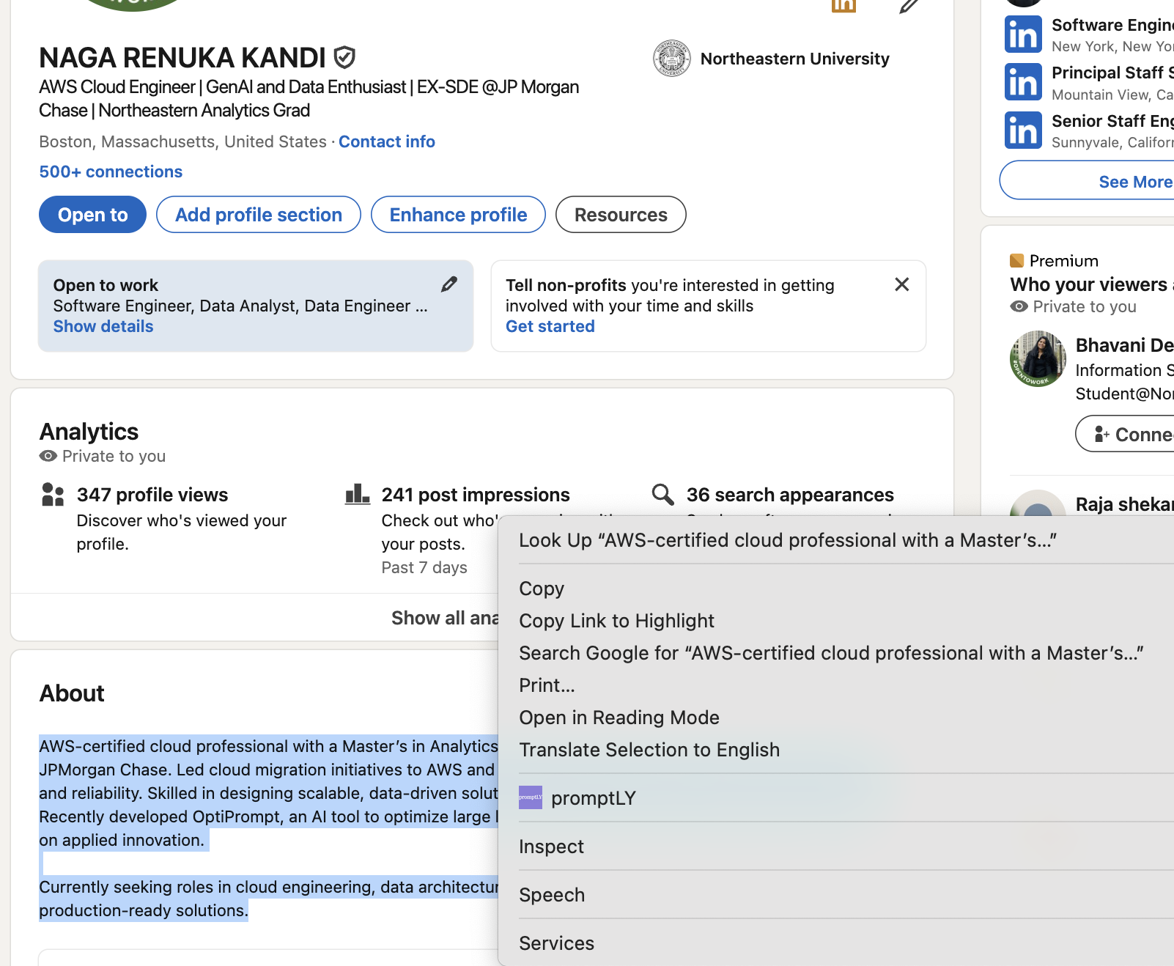Expand the Services submenu
The image size is (1174, 966).
(x=556, y=943)
